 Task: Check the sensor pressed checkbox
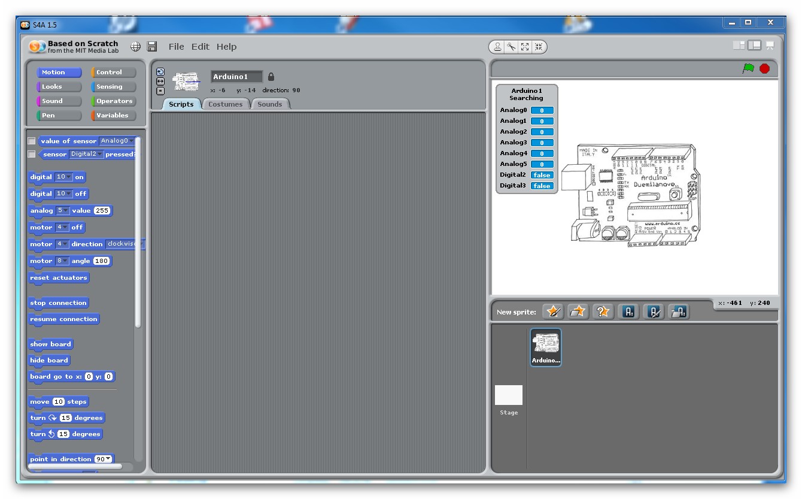(32, 155)
